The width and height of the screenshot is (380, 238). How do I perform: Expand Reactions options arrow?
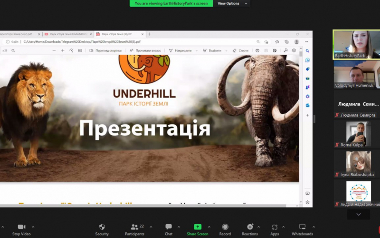click(x=258, y=227)
